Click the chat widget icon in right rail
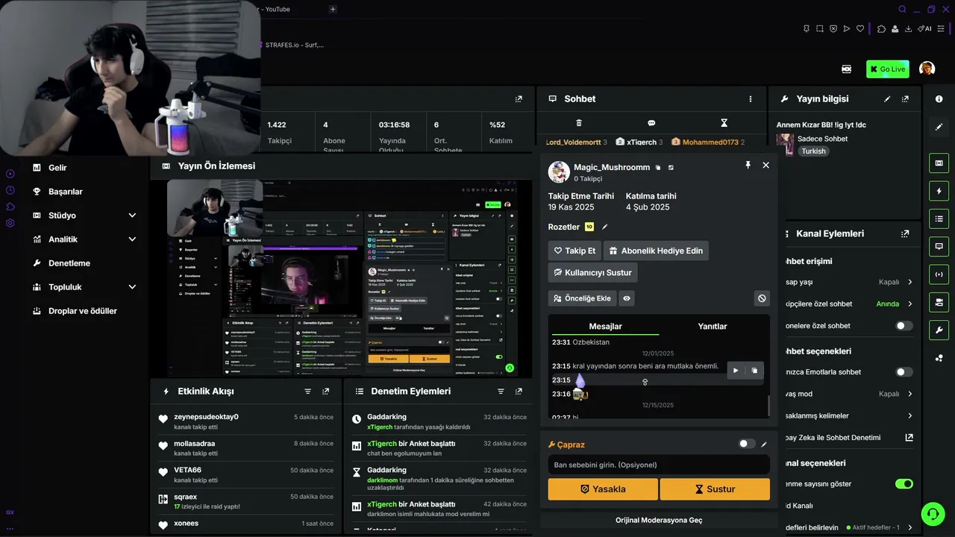The image size is (955, 537). click(x=939, y=246)
